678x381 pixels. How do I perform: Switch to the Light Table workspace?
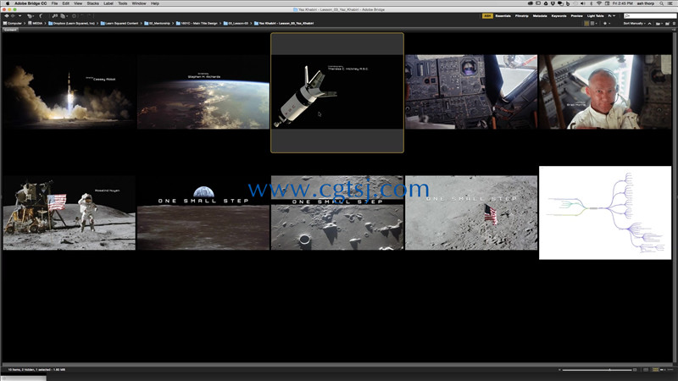(x=595, y=16)
